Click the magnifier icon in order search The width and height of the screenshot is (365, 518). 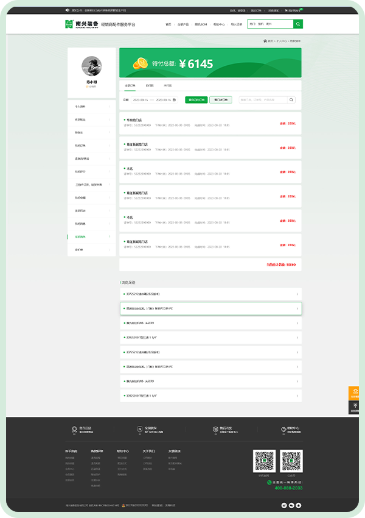(x=291, y=99)
